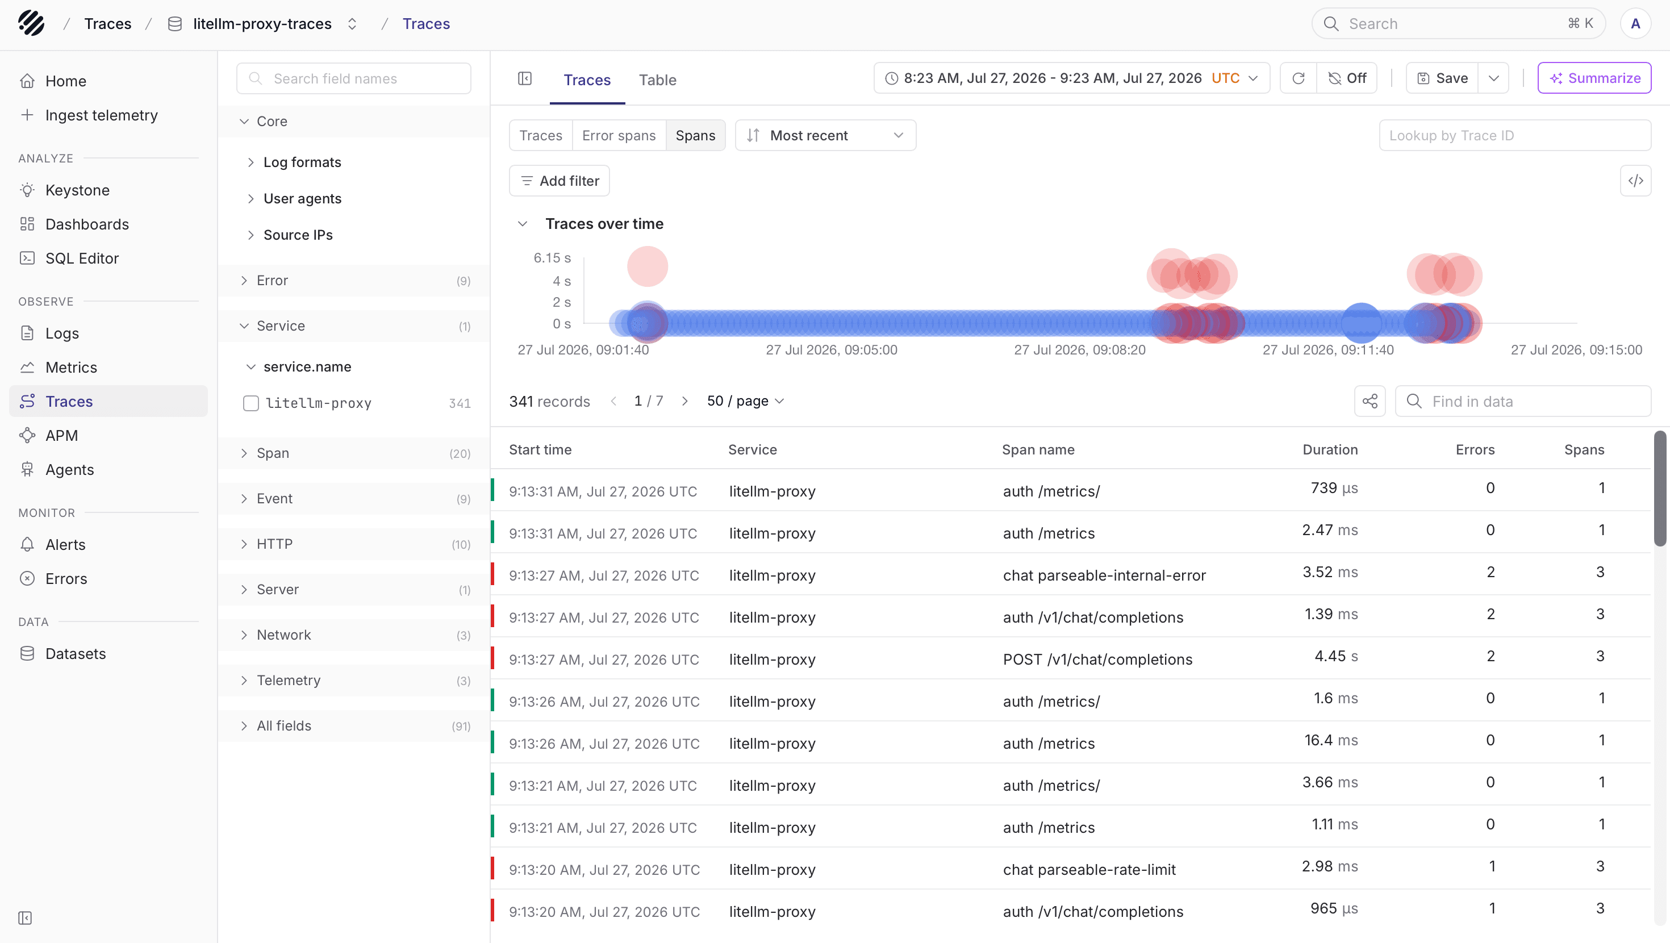The image size is (1670, 943).
Task: Expand the Error field group
Action: [x=353, y=280]
